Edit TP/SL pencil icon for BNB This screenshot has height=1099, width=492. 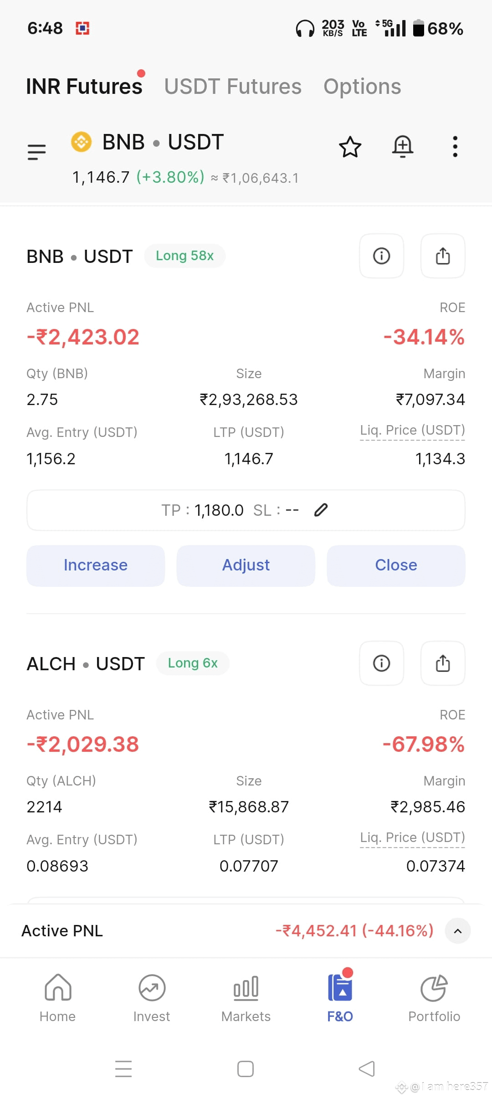click(x=321, y=510)
